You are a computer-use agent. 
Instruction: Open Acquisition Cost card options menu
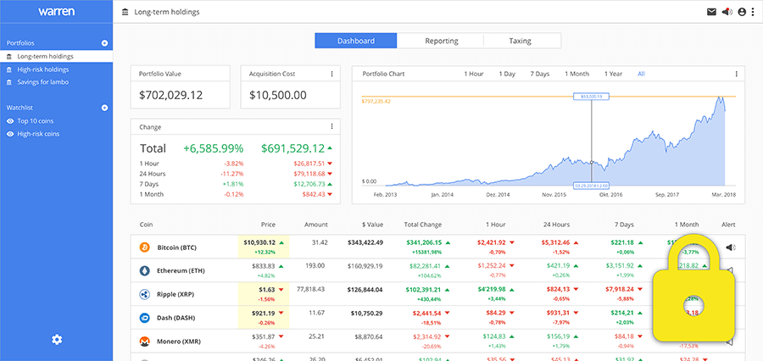tap(331, 74)
